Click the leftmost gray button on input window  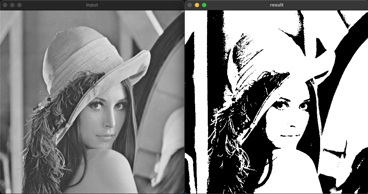5,5
